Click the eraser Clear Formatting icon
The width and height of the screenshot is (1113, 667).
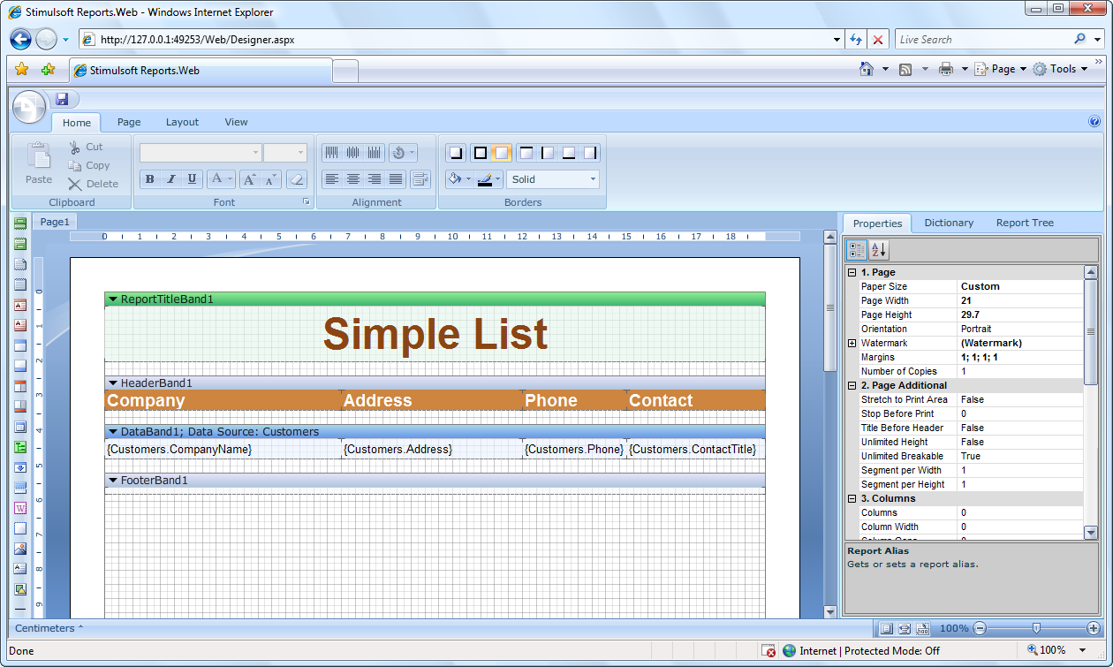[297, 179]
